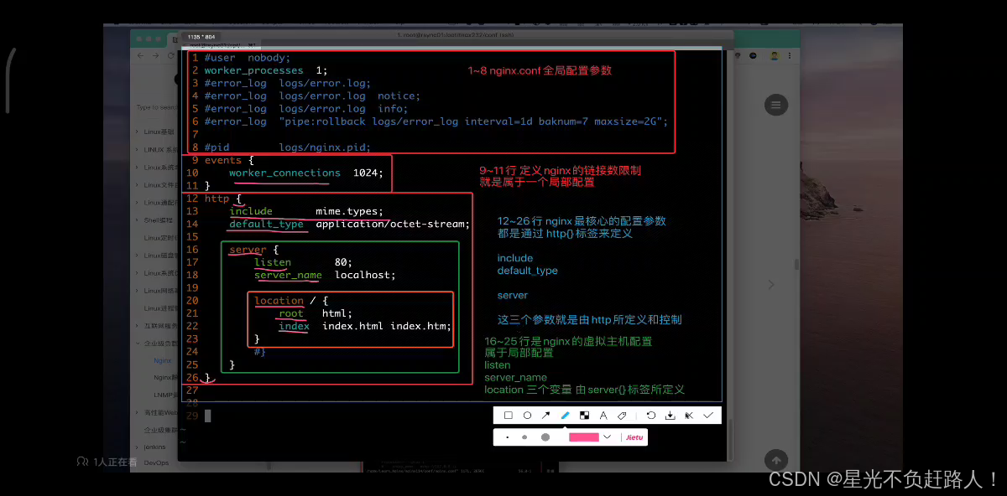Select the text A annotation tool
This screenshot has height=496, width=1007.
click(603, 415)
